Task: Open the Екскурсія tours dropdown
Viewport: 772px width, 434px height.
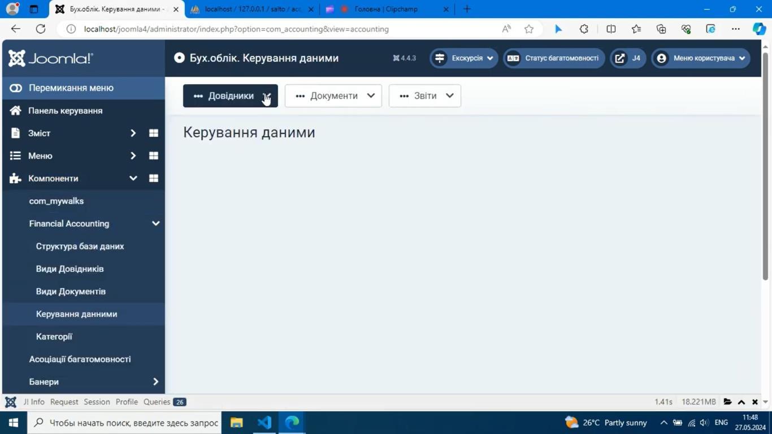Action: pos(464,58)
